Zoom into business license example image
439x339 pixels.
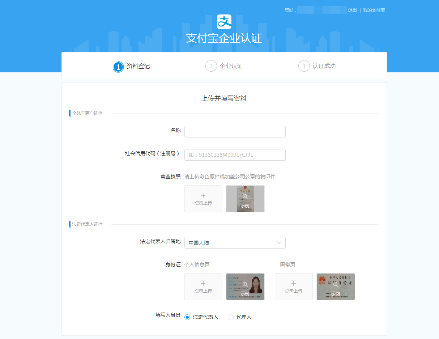(245, 196)
